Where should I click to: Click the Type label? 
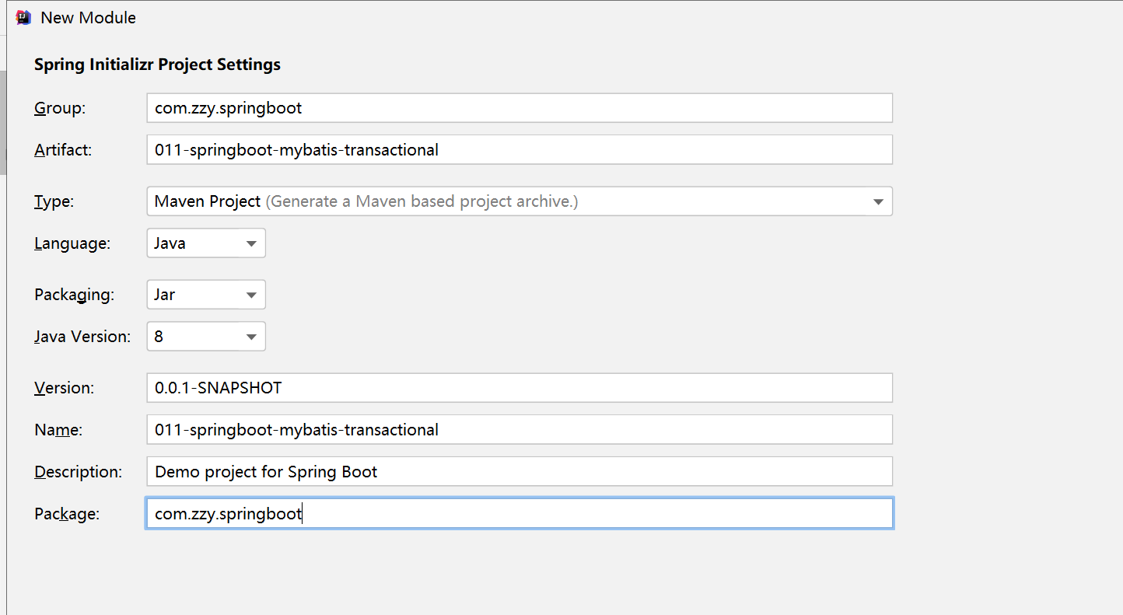54,202
